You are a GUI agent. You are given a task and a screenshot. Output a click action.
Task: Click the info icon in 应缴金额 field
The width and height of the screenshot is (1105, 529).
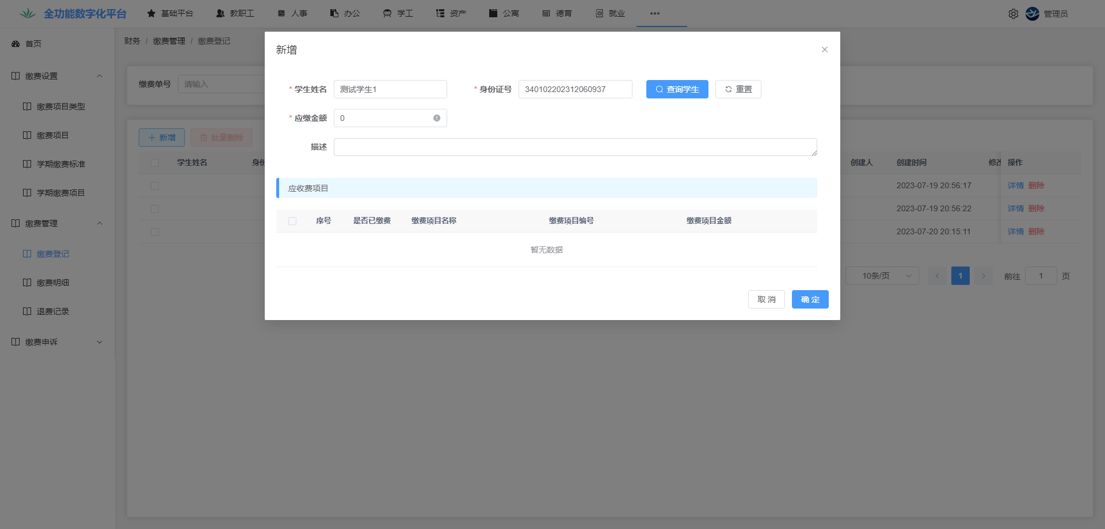pyautogui.click(x=436, y=118)
